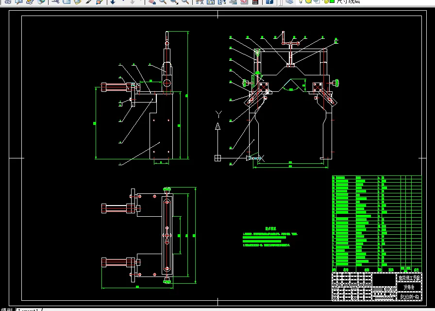The height and width of the screenshot is (311, 435).
Task: Toggle the layer on/off light bulb
Action: point(301,1)
